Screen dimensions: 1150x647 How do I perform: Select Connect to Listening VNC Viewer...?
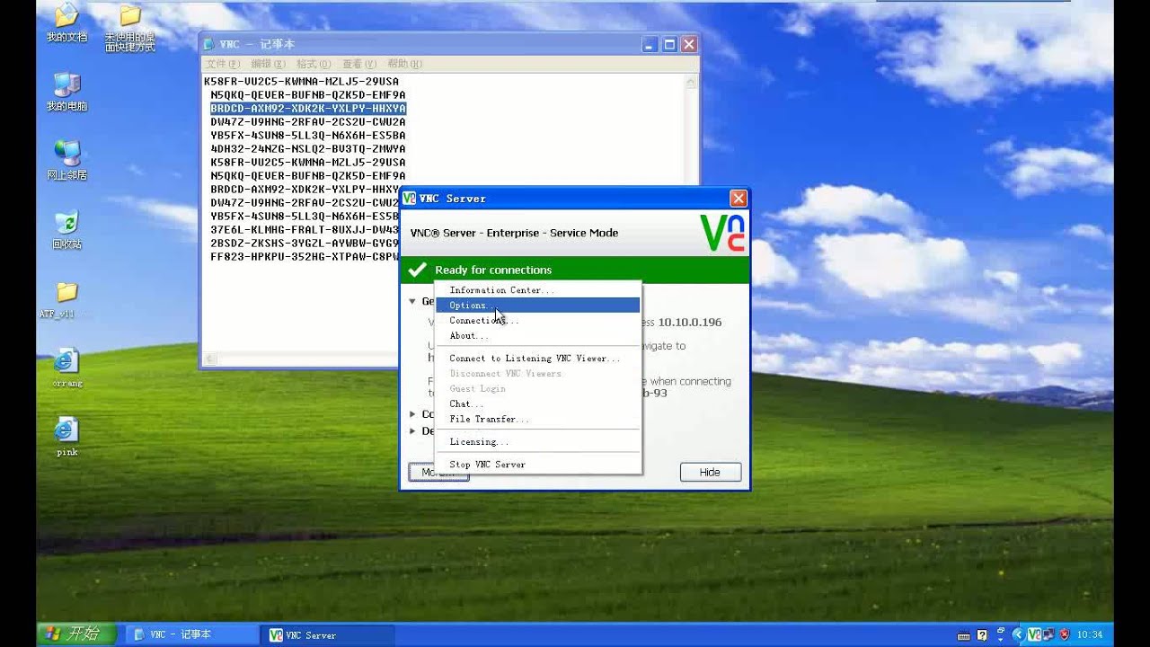(537, 359)
